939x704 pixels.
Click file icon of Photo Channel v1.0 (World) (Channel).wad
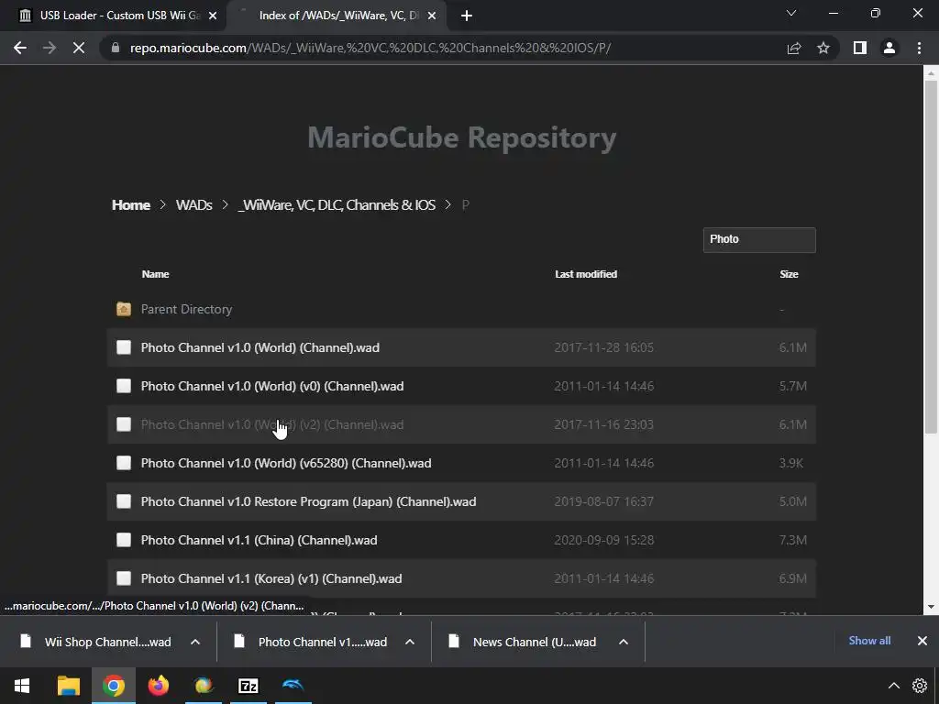click(x=124, y=347)
